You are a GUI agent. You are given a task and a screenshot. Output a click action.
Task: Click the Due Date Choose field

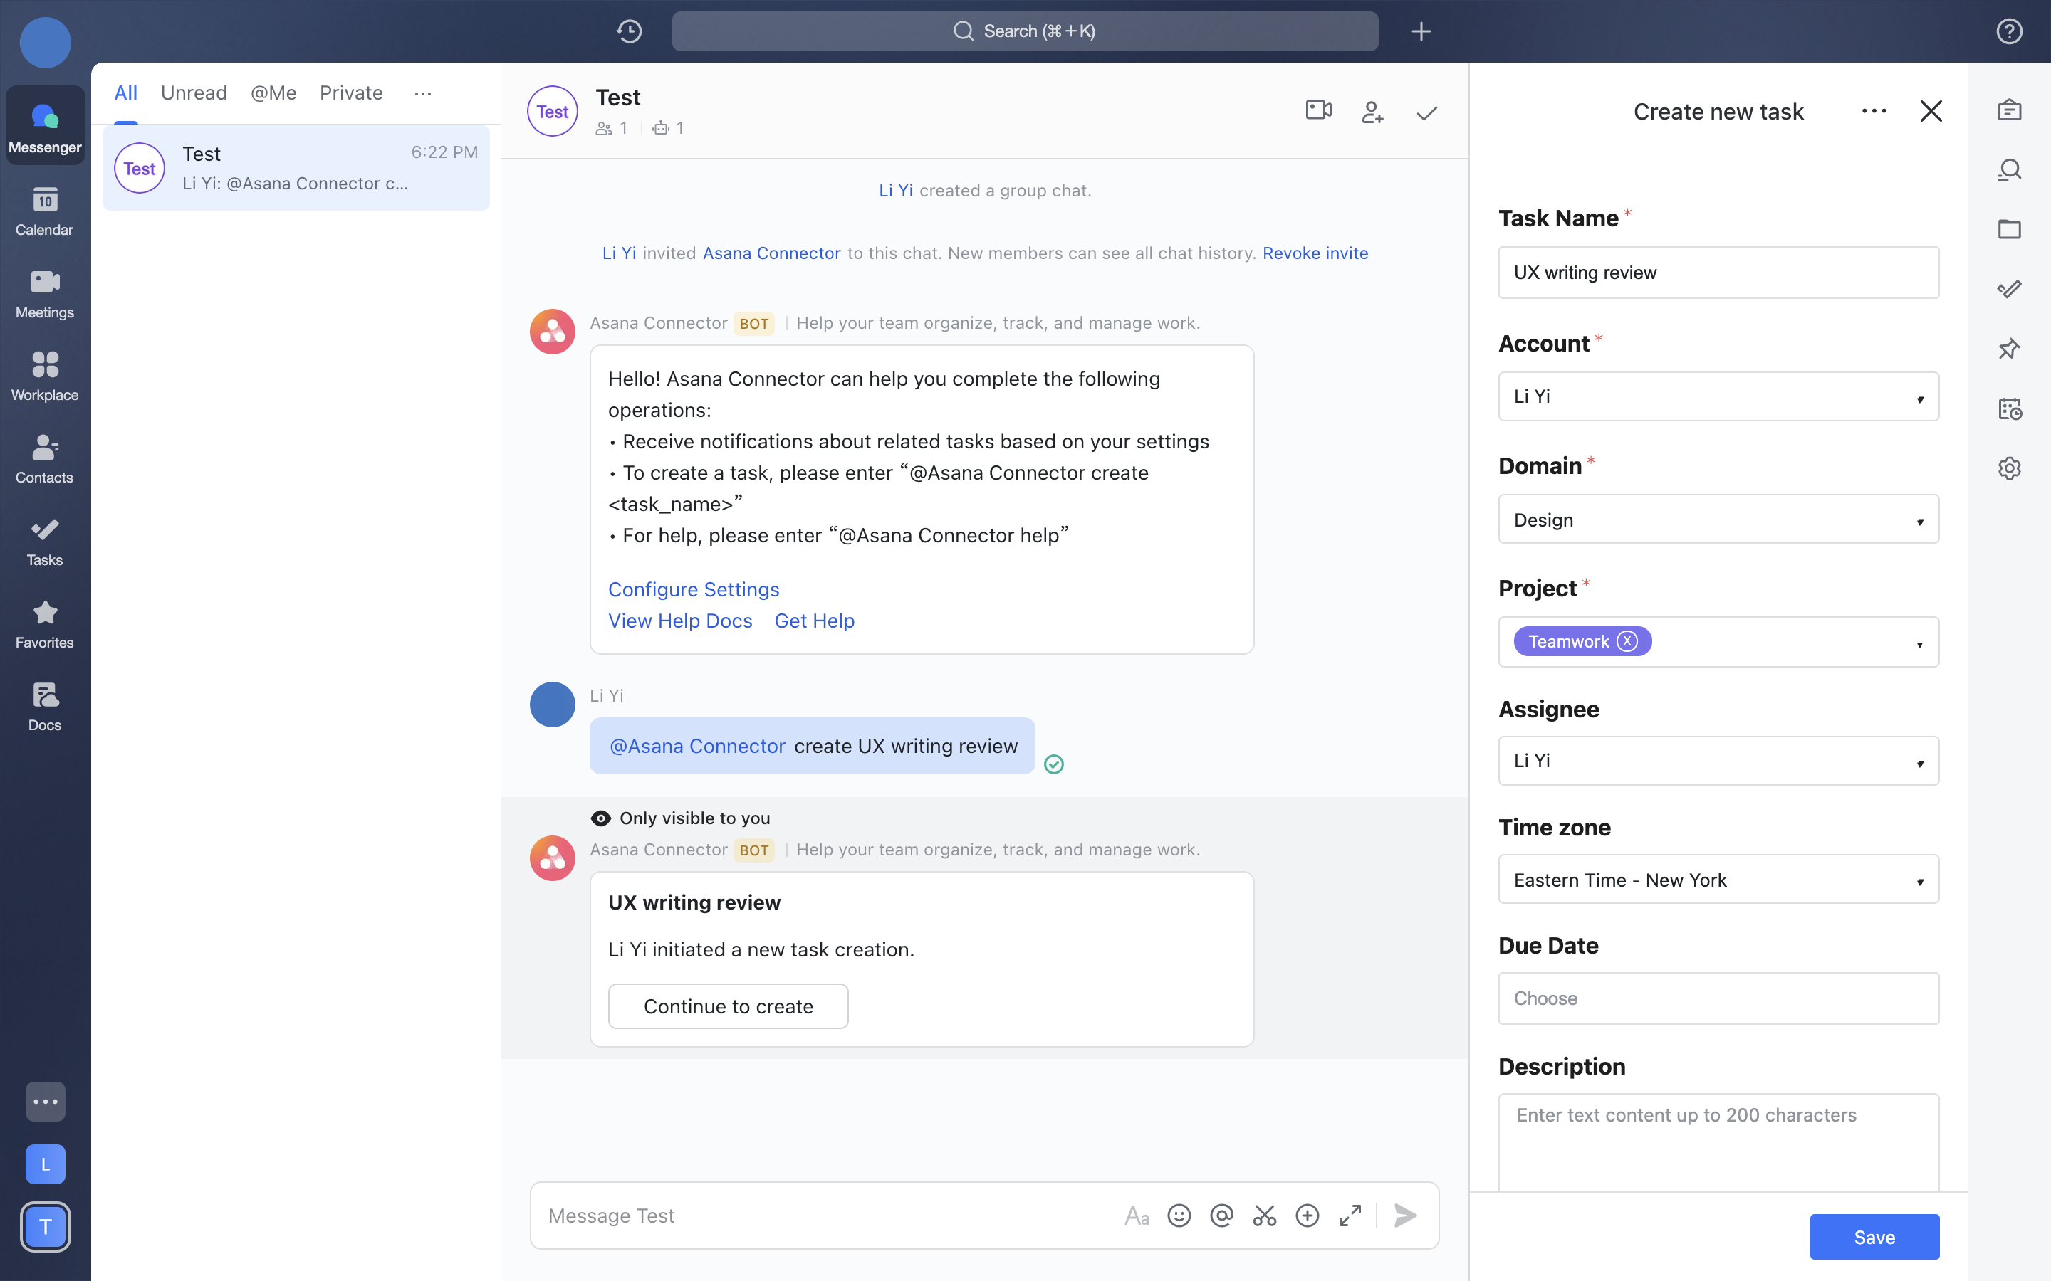1718,998
